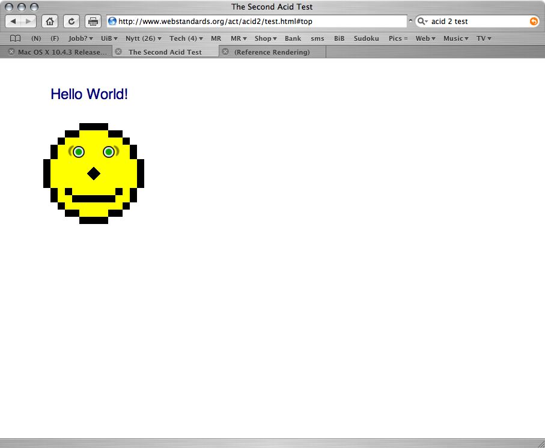Screen dimensions: 545x448
Task: Open the first MR bookmark
Action: coord(216,38)
